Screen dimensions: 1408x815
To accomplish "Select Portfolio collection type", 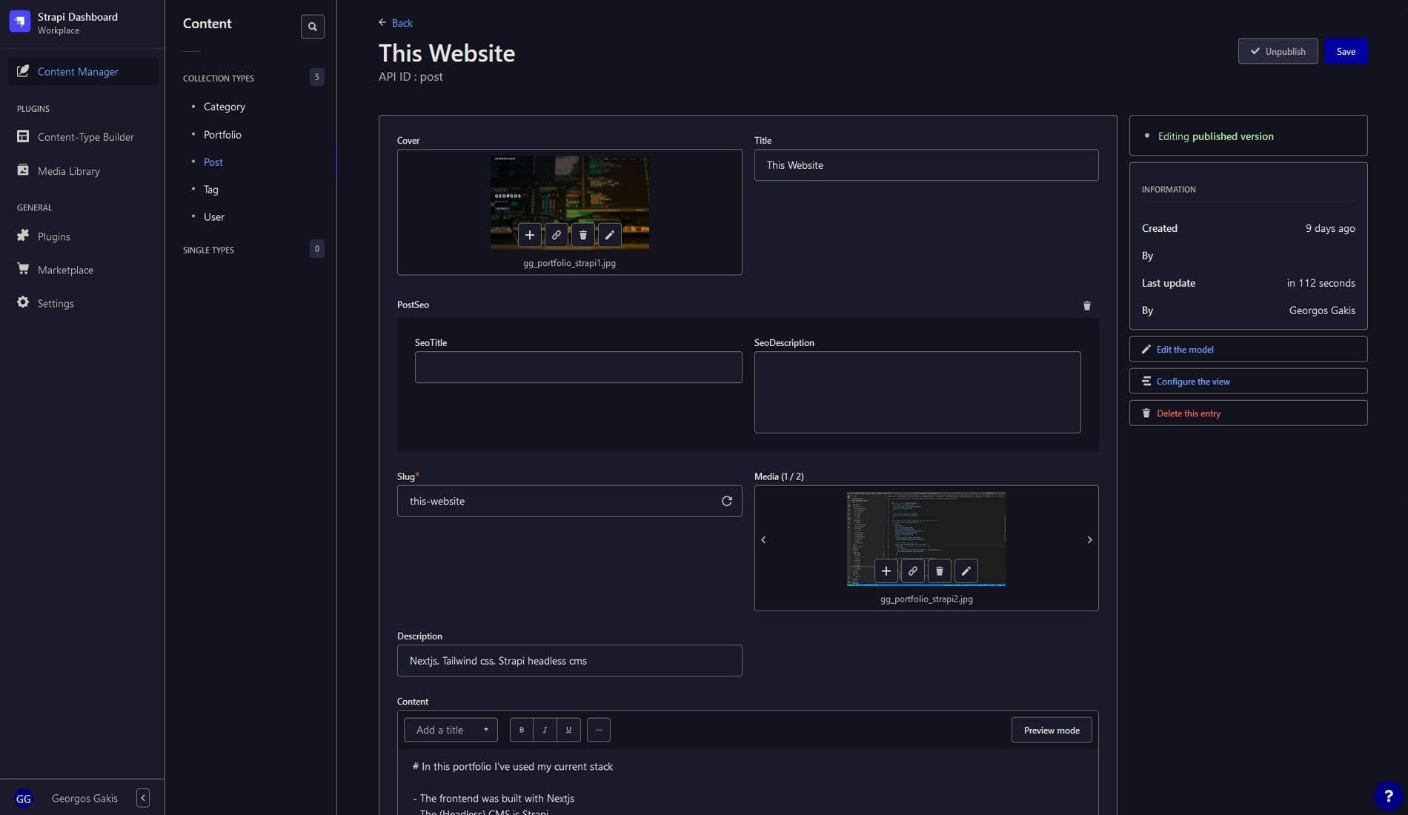I will click(x=222, y=134).
